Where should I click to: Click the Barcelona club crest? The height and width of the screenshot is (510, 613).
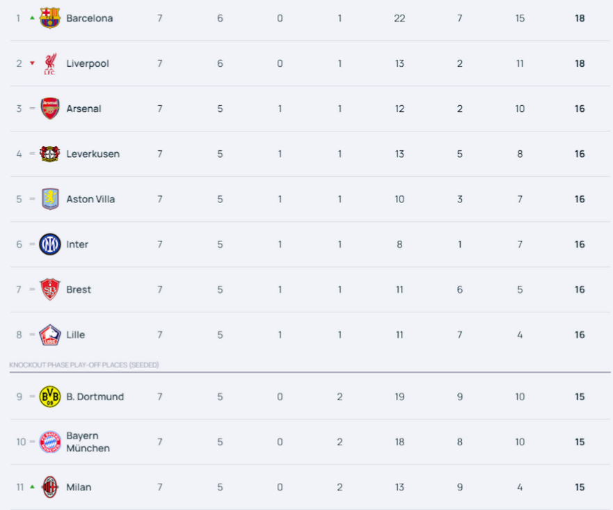(x=49, y=18)
